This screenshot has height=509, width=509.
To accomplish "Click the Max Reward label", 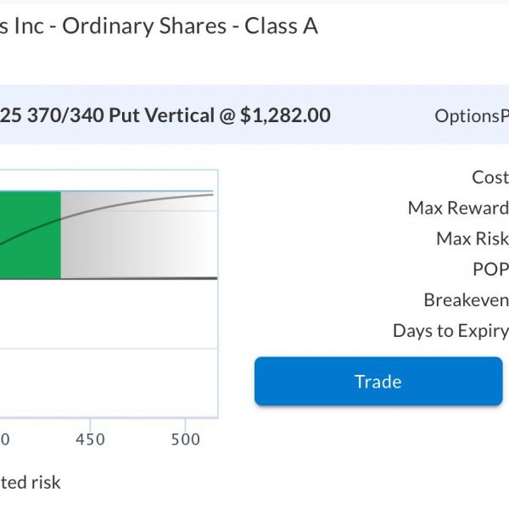I will pyautogui.click(x=458, y=208).
